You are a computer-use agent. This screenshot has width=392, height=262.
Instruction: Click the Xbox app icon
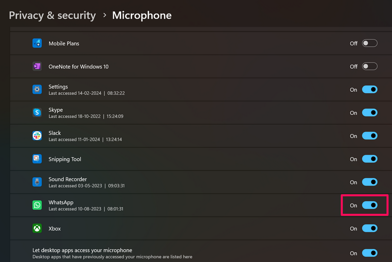pyautogui.click(x=37, y=229)
